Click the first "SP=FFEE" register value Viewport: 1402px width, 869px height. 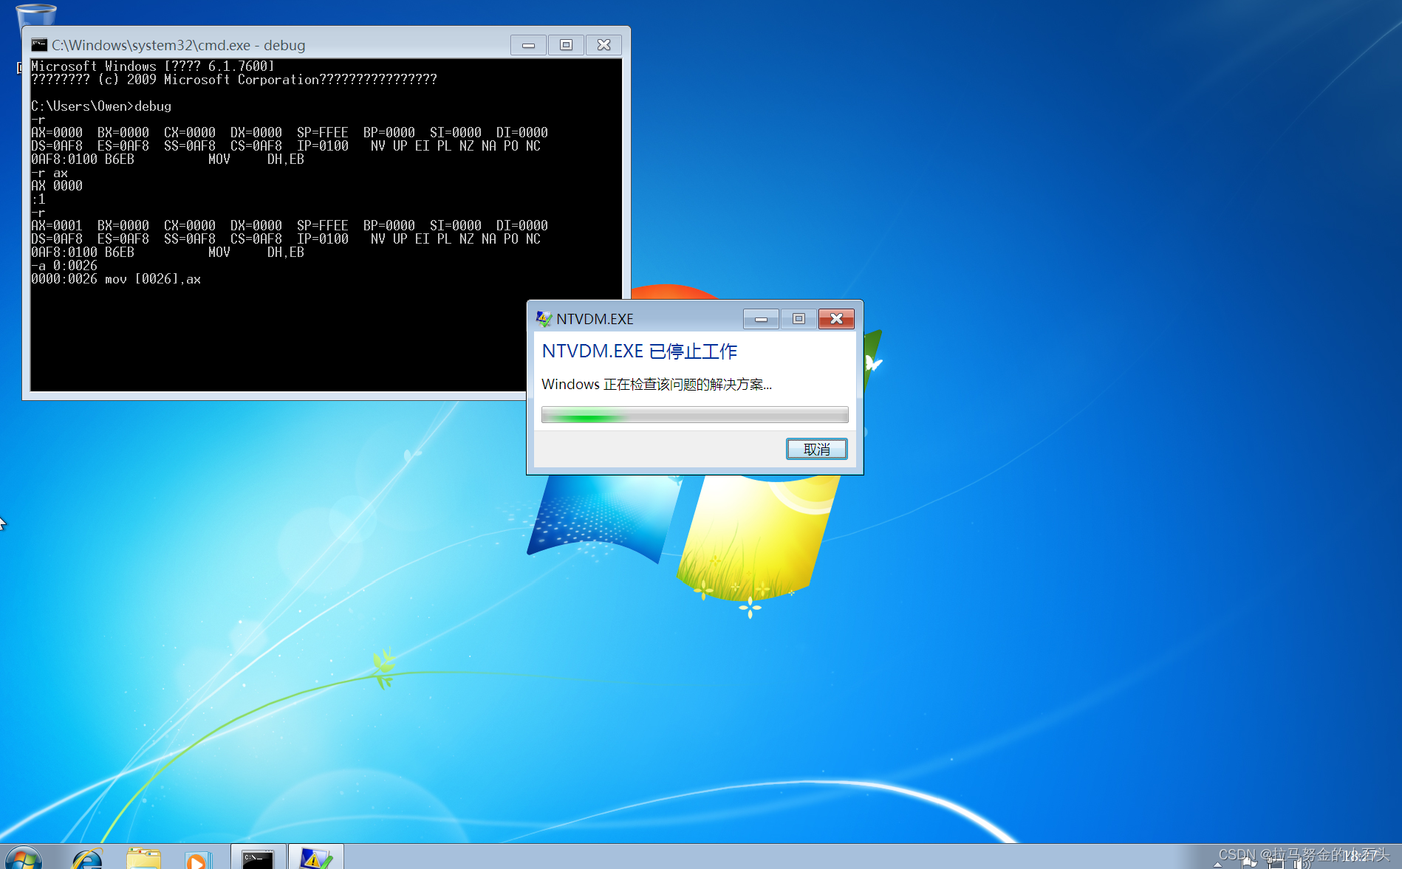coord(323,133)
